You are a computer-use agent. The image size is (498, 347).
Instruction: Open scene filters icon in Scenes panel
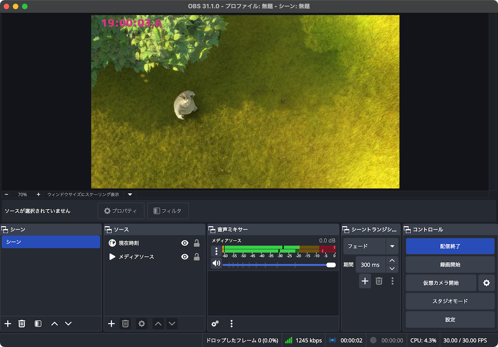38,324
